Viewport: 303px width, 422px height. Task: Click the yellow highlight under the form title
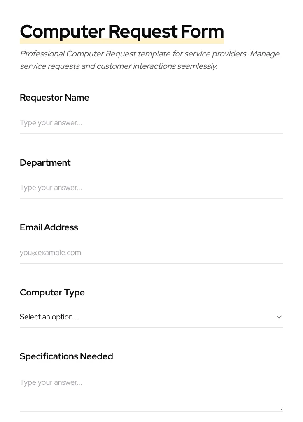click(x=122, y=42)
